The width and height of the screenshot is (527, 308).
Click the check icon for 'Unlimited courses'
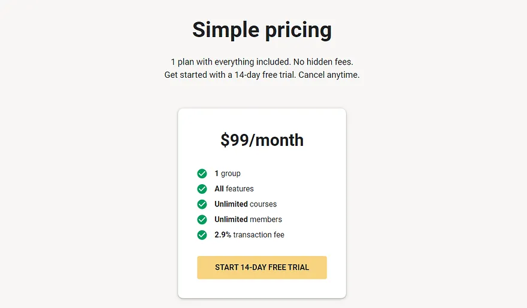202,204
